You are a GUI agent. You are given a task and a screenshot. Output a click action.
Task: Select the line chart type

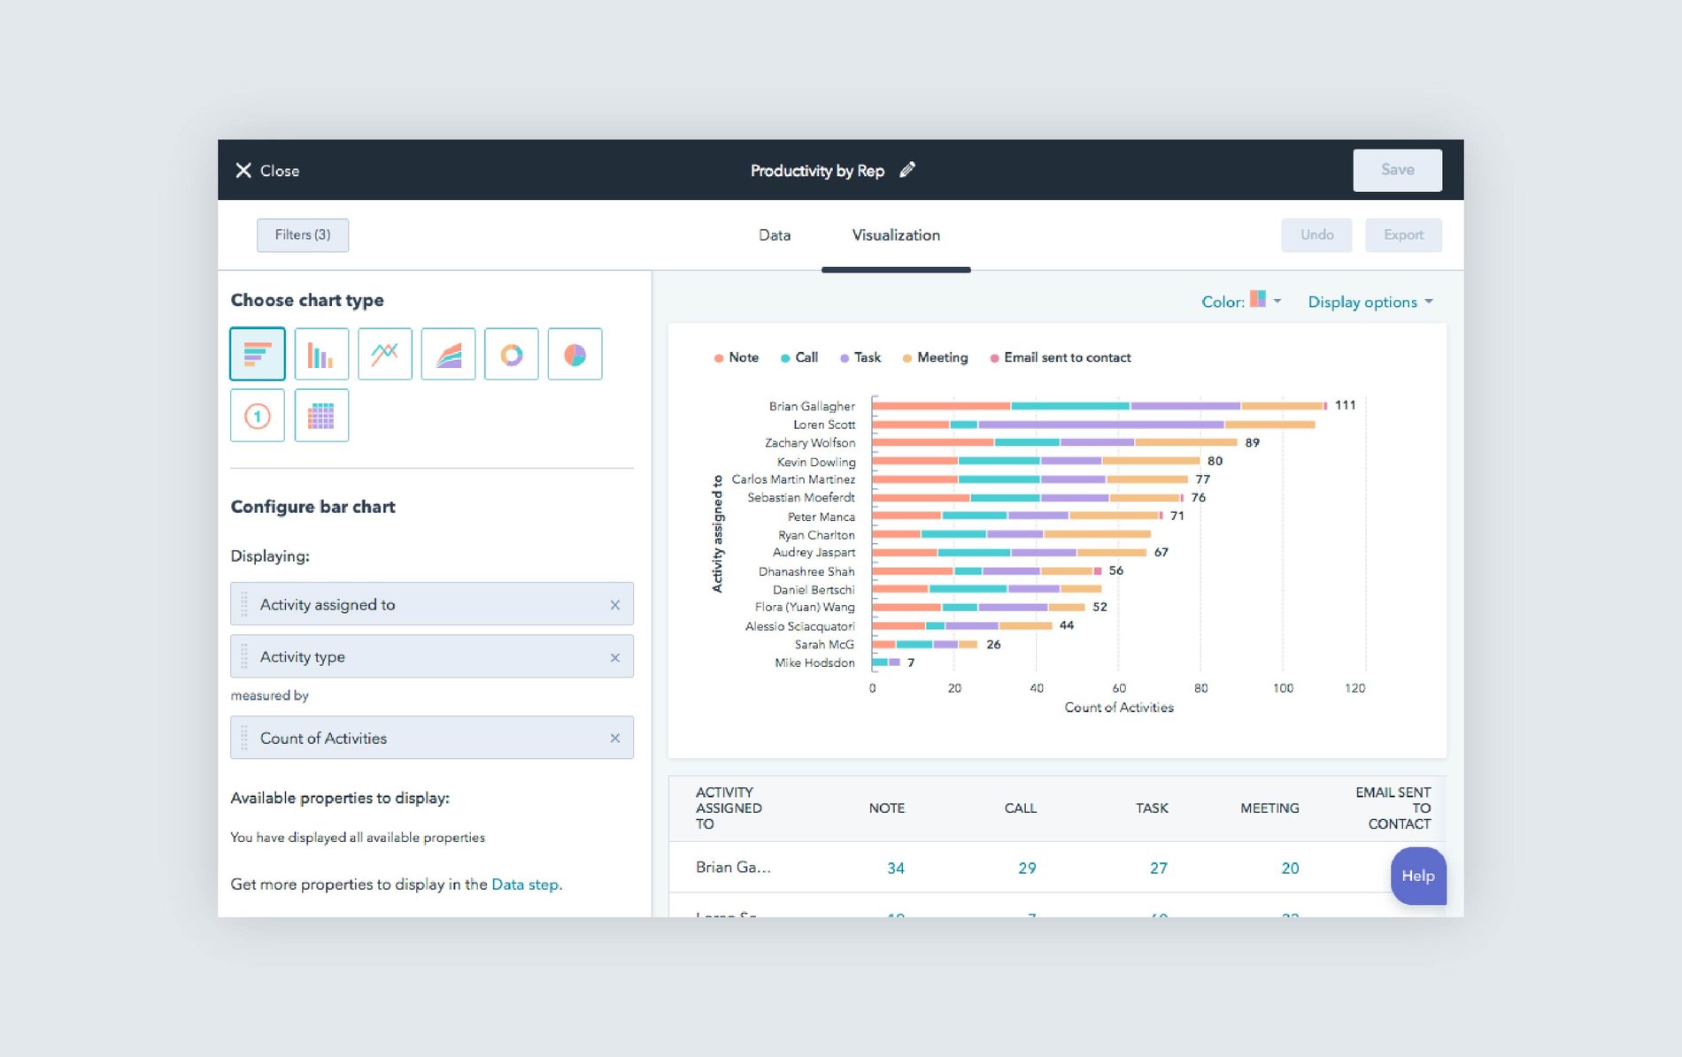(x=384, y=353)
